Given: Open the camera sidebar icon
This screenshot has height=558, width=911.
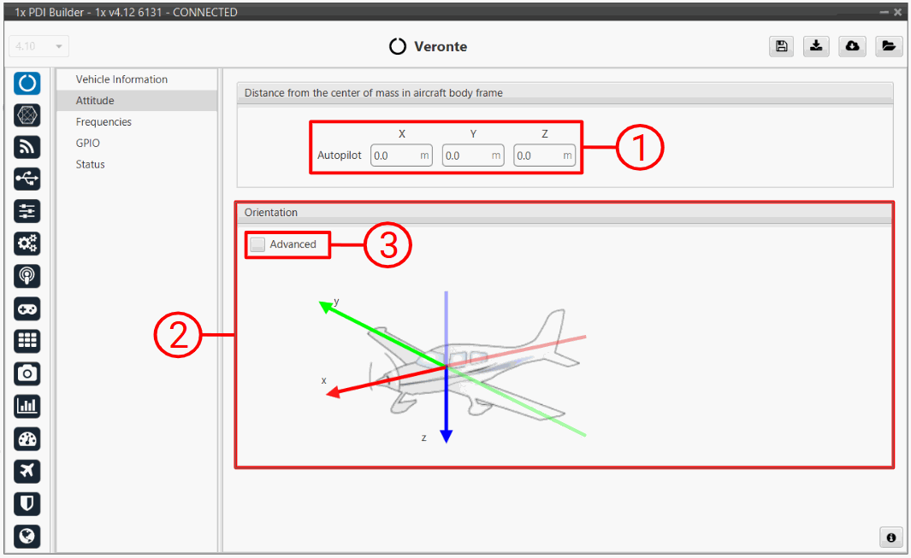Looking at the screenshot, I should 27,373.
